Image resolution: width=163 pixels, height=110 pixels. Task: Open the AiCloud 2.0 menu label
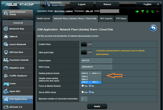(x=16, y=107)
